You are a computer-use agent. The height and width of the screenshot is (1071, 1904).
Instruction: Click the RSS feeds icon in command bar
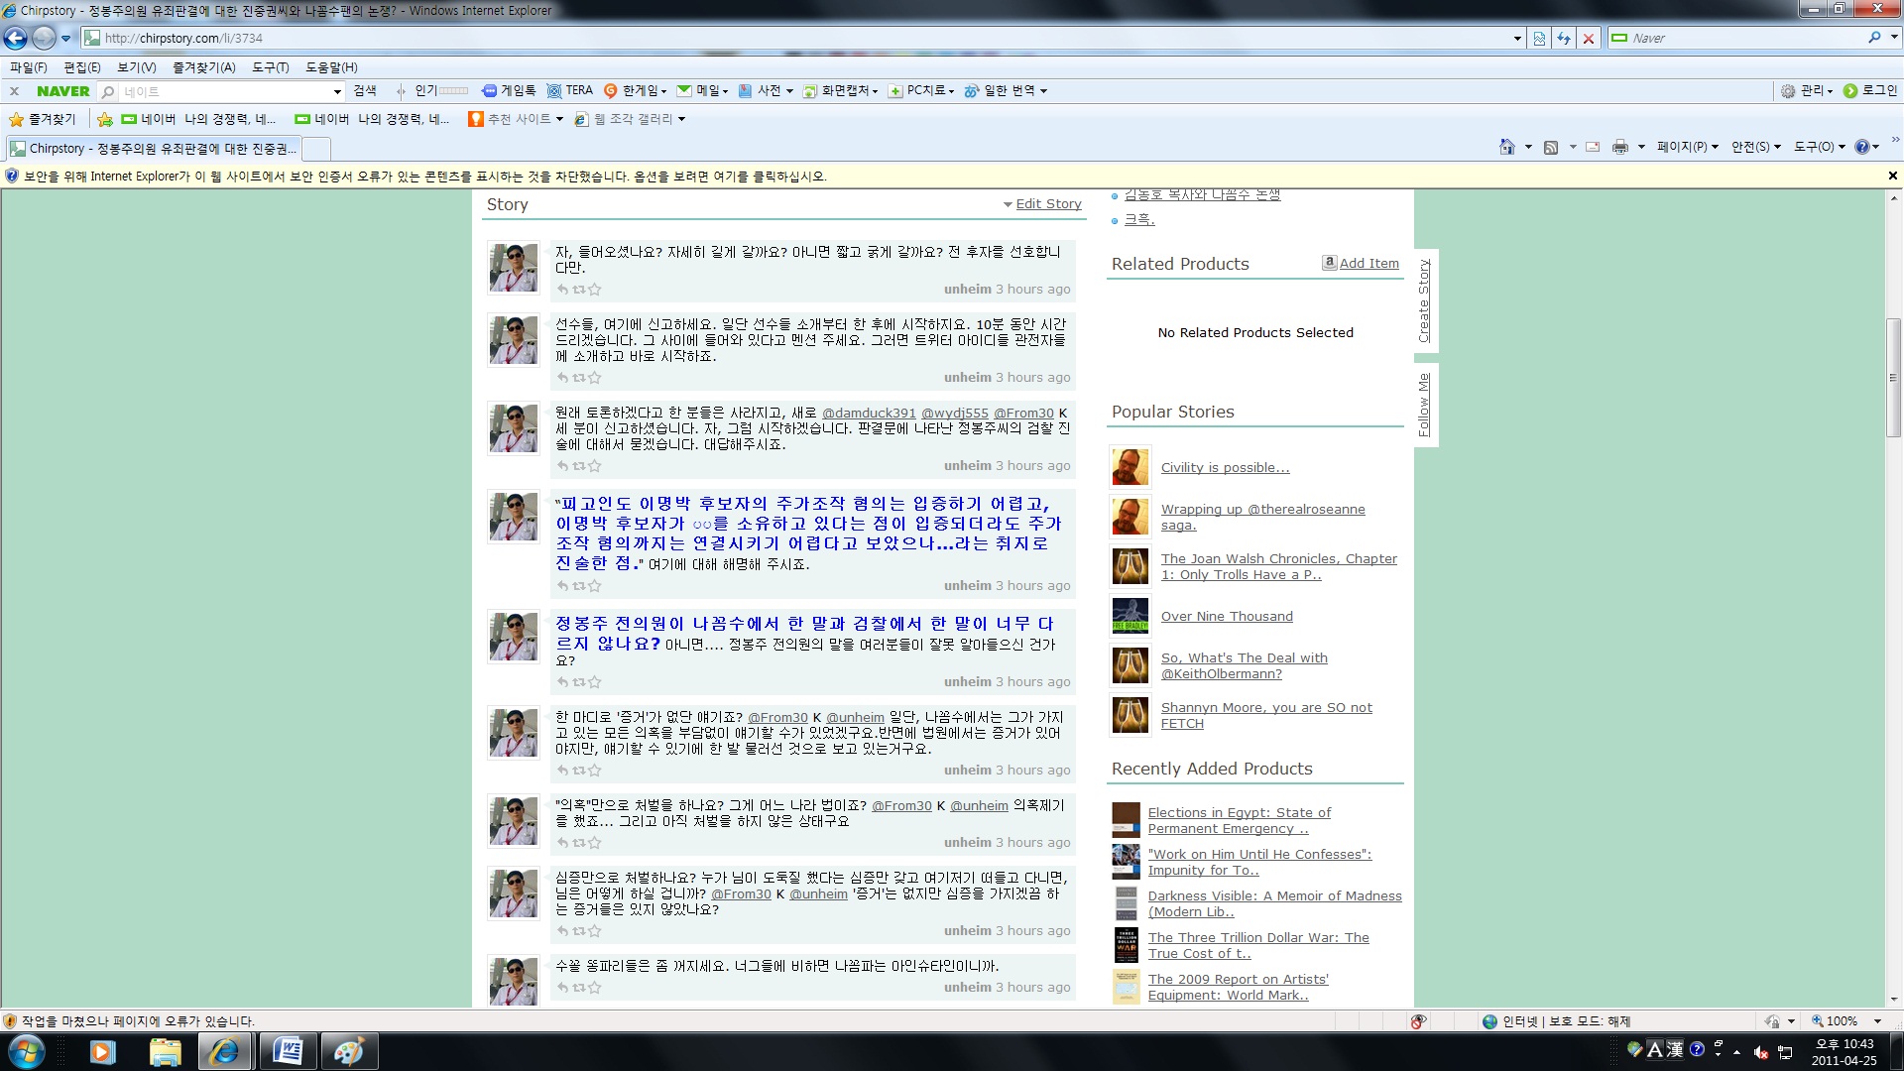(1551, 147)
